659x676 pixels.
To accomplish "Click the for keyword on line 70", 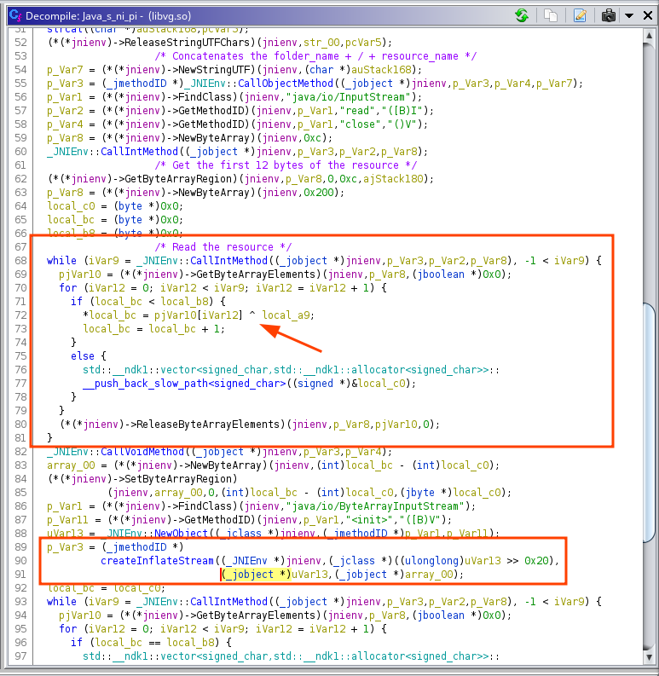I will pos(67,288).
